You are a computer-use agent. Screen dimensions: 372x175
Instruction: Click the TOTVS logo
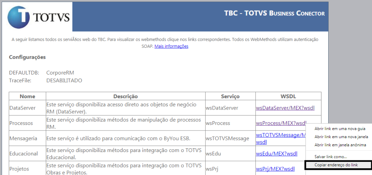[x=38, y=17]
